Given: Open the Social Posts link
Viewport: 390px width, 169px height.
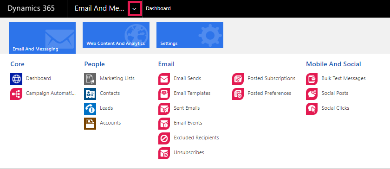Looking at the screenshot, I should [x=335, y=94].
